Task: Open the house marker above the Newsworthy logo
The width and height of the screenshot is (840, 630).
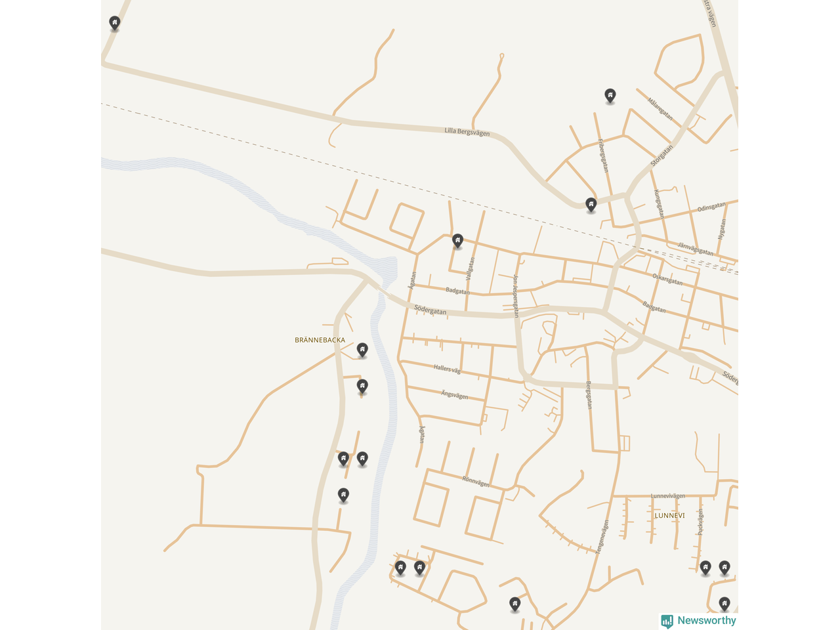Action: tap(724, 604)
